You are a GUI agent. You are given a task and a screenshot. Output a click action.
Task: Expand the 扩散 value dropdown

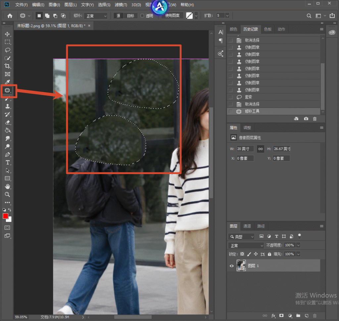click(x=227, y=16)
